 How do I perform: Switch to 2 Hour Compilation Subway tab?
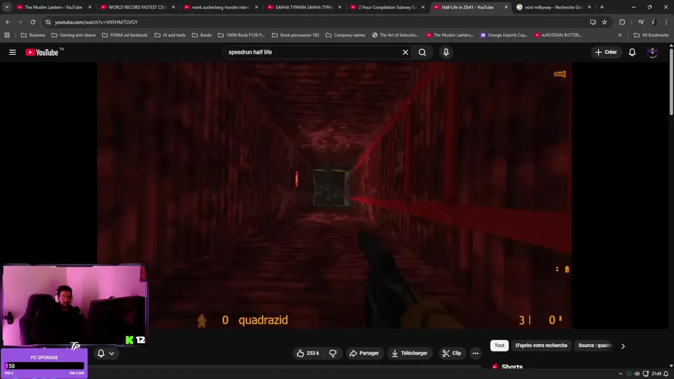(386, 7)
